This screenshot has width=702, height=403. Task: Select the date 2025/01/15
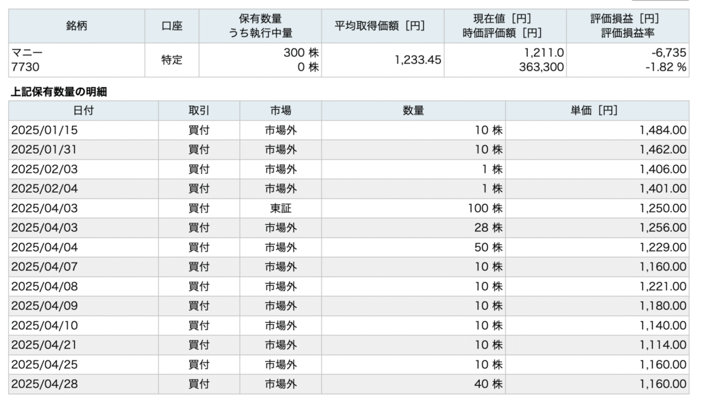(45, 130)
